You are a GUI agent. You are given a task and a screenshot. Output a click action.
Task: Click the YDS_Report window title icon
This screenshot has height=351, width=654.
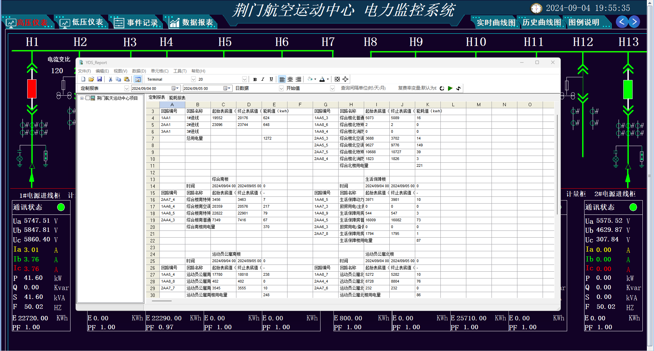[x=81, y=62]
